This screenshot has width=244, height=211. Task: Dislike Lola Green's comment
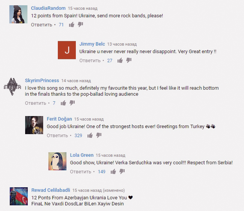coord(122,171)
